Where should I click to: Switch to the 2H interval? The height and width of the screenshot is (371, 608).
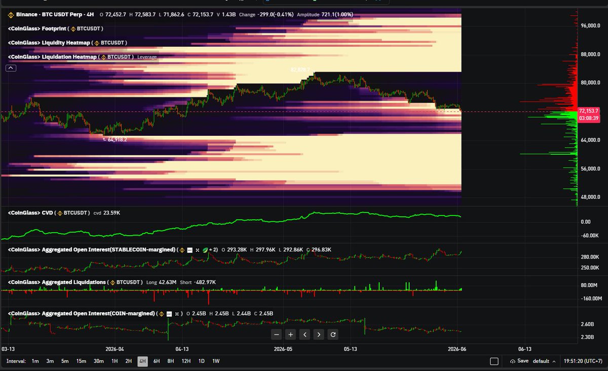(129, 361)
